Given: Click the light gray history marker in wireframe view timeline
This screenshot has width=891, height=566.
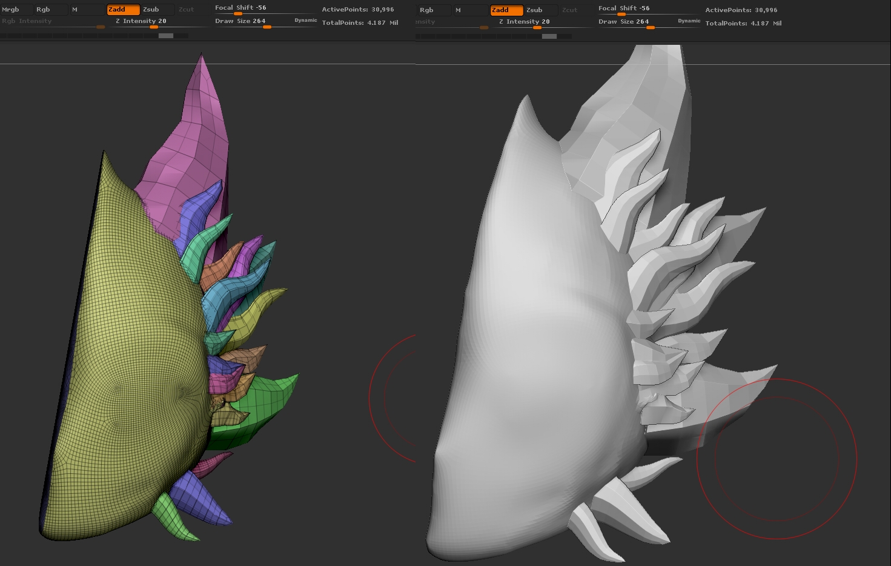Looking at the screenshot, I should tap(166, 36).
